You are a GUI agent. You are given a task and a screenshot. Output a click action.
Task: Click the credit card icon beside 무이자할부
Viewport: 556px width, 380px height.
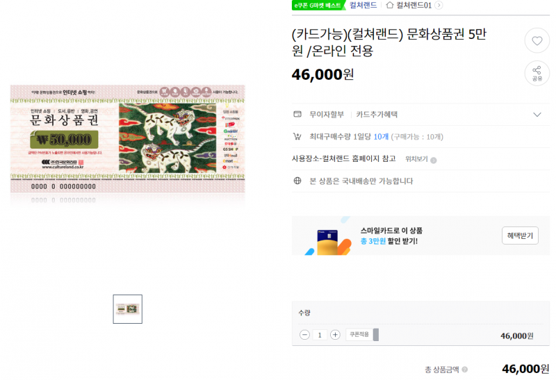(x=297, y=114)
